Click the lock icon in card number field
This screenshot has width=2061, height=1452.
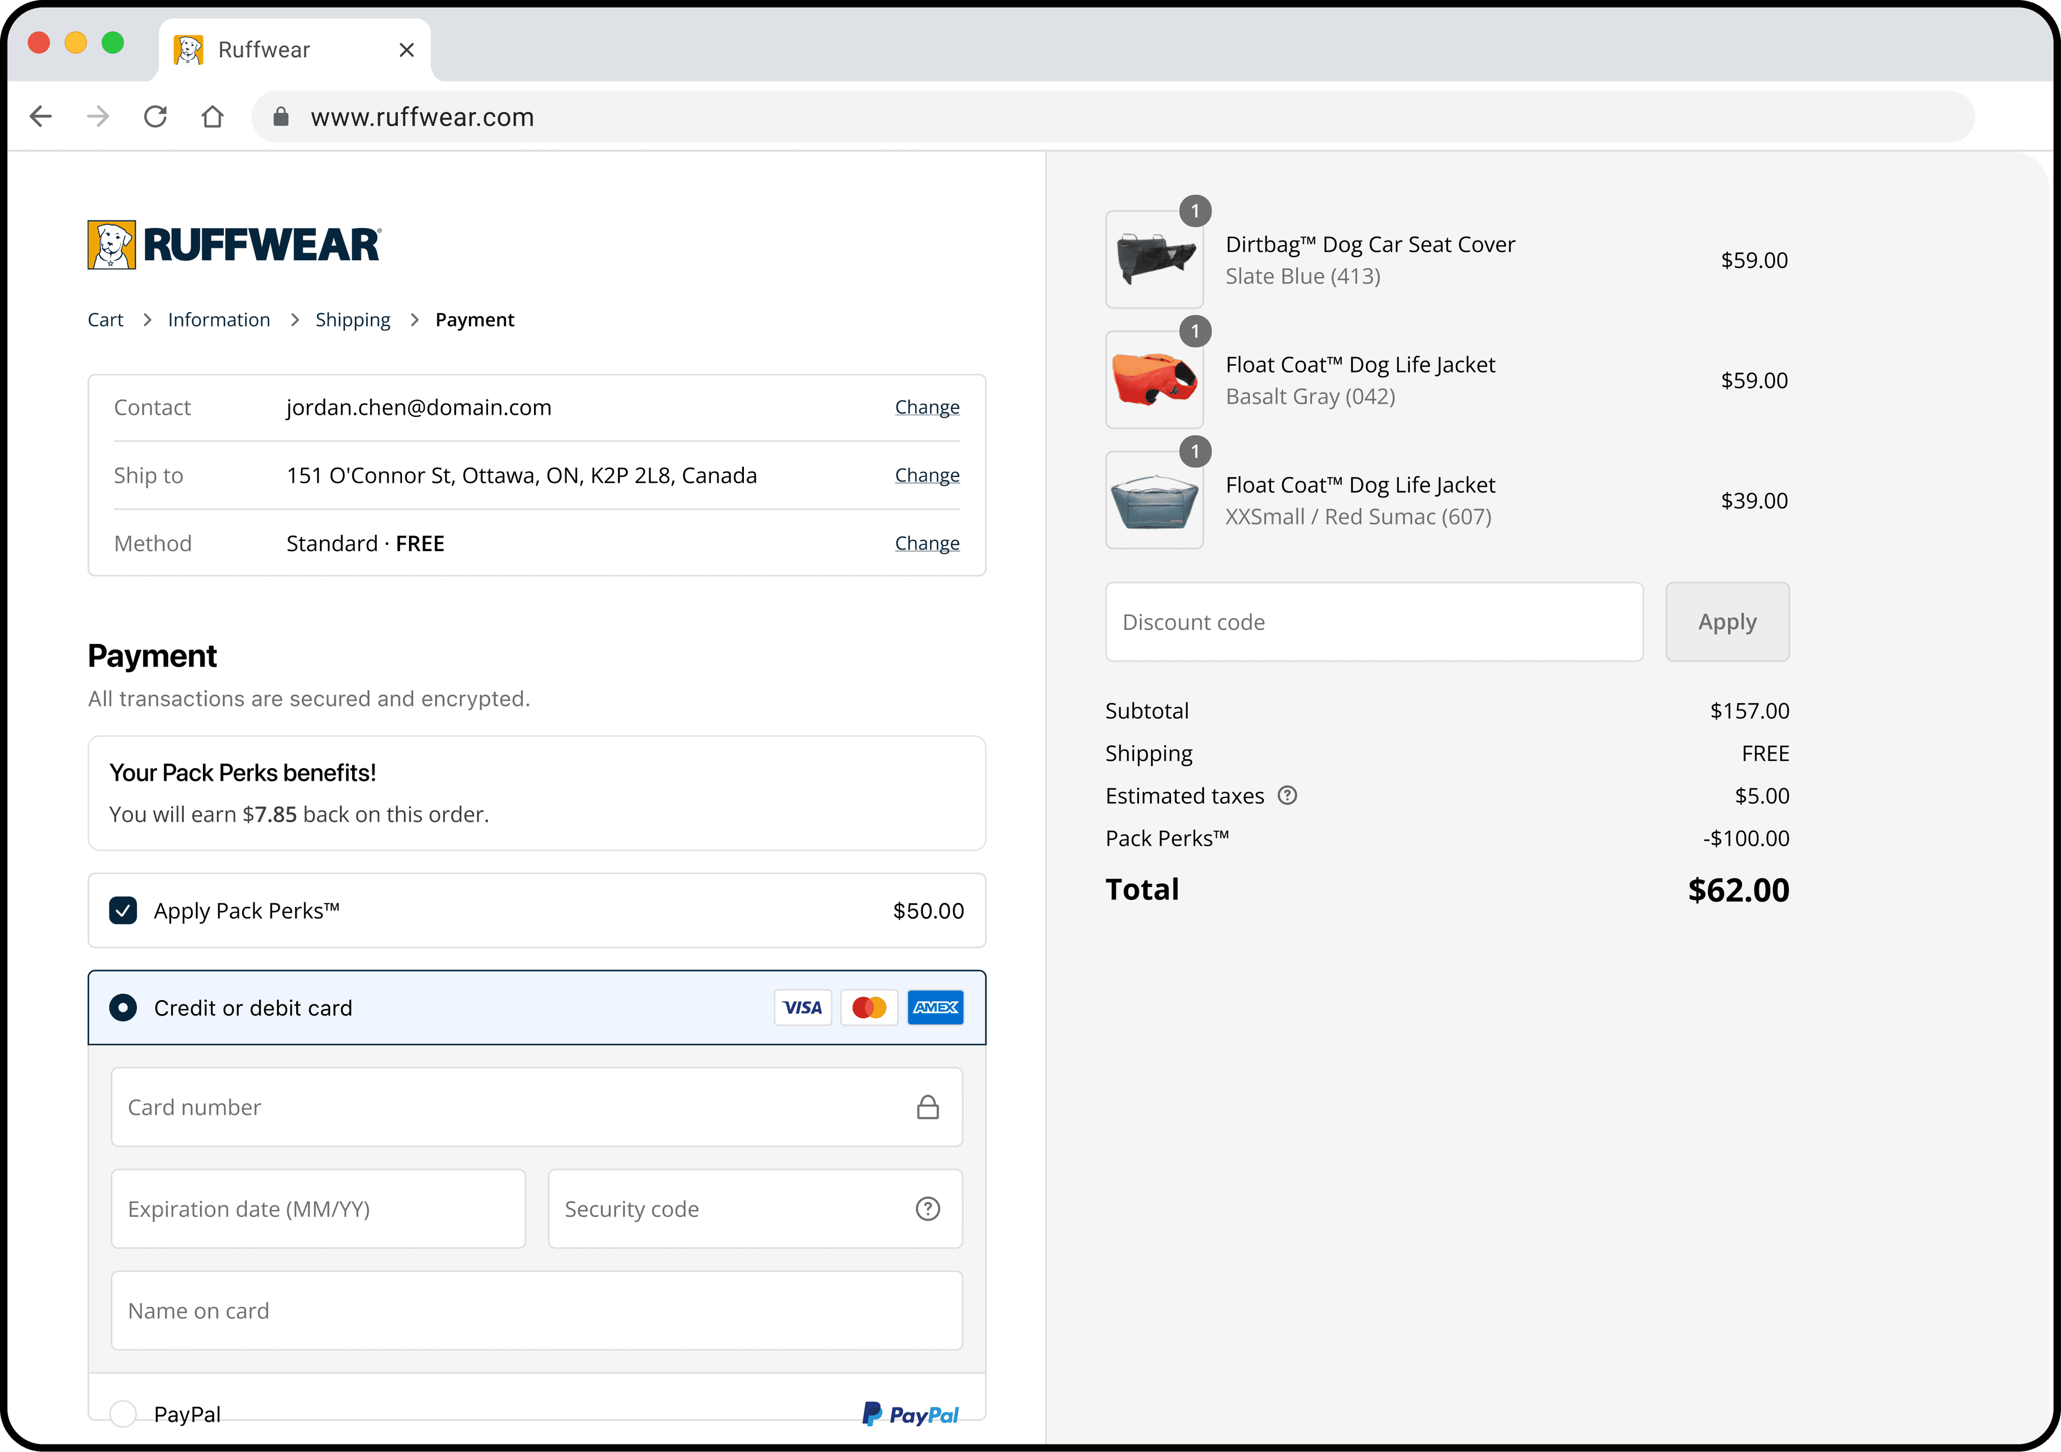click(x=928, y=1106)
